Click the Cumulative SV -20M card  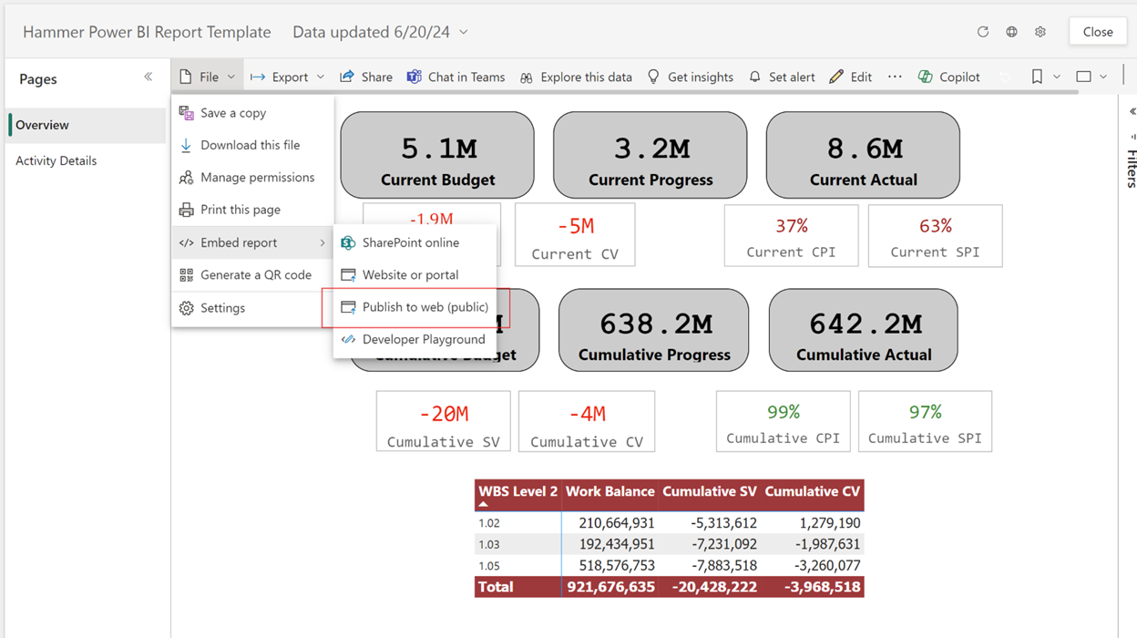444,422
